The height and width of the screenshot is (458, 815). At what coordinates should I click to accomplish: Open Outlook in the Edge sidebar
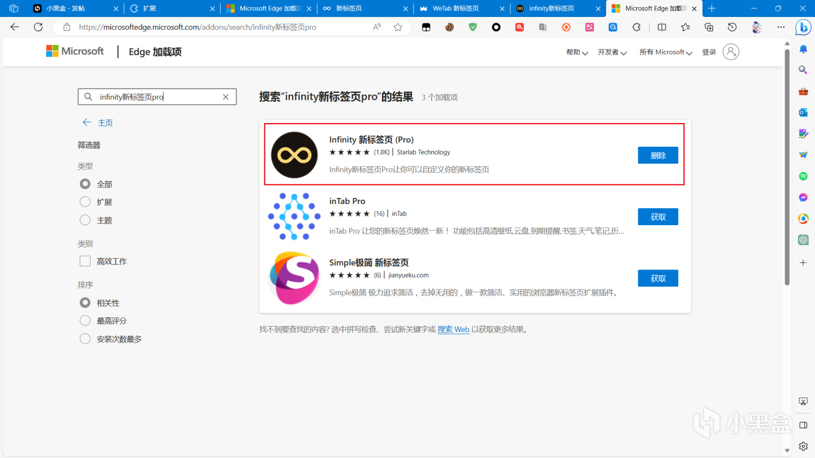point(803,113)
